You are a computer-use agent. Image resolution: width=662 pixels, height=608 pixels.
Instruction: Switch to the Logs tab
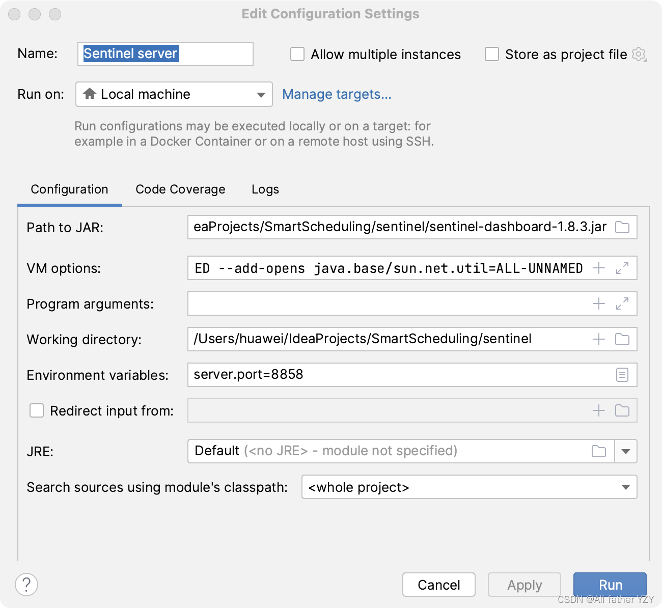point(265,189)
